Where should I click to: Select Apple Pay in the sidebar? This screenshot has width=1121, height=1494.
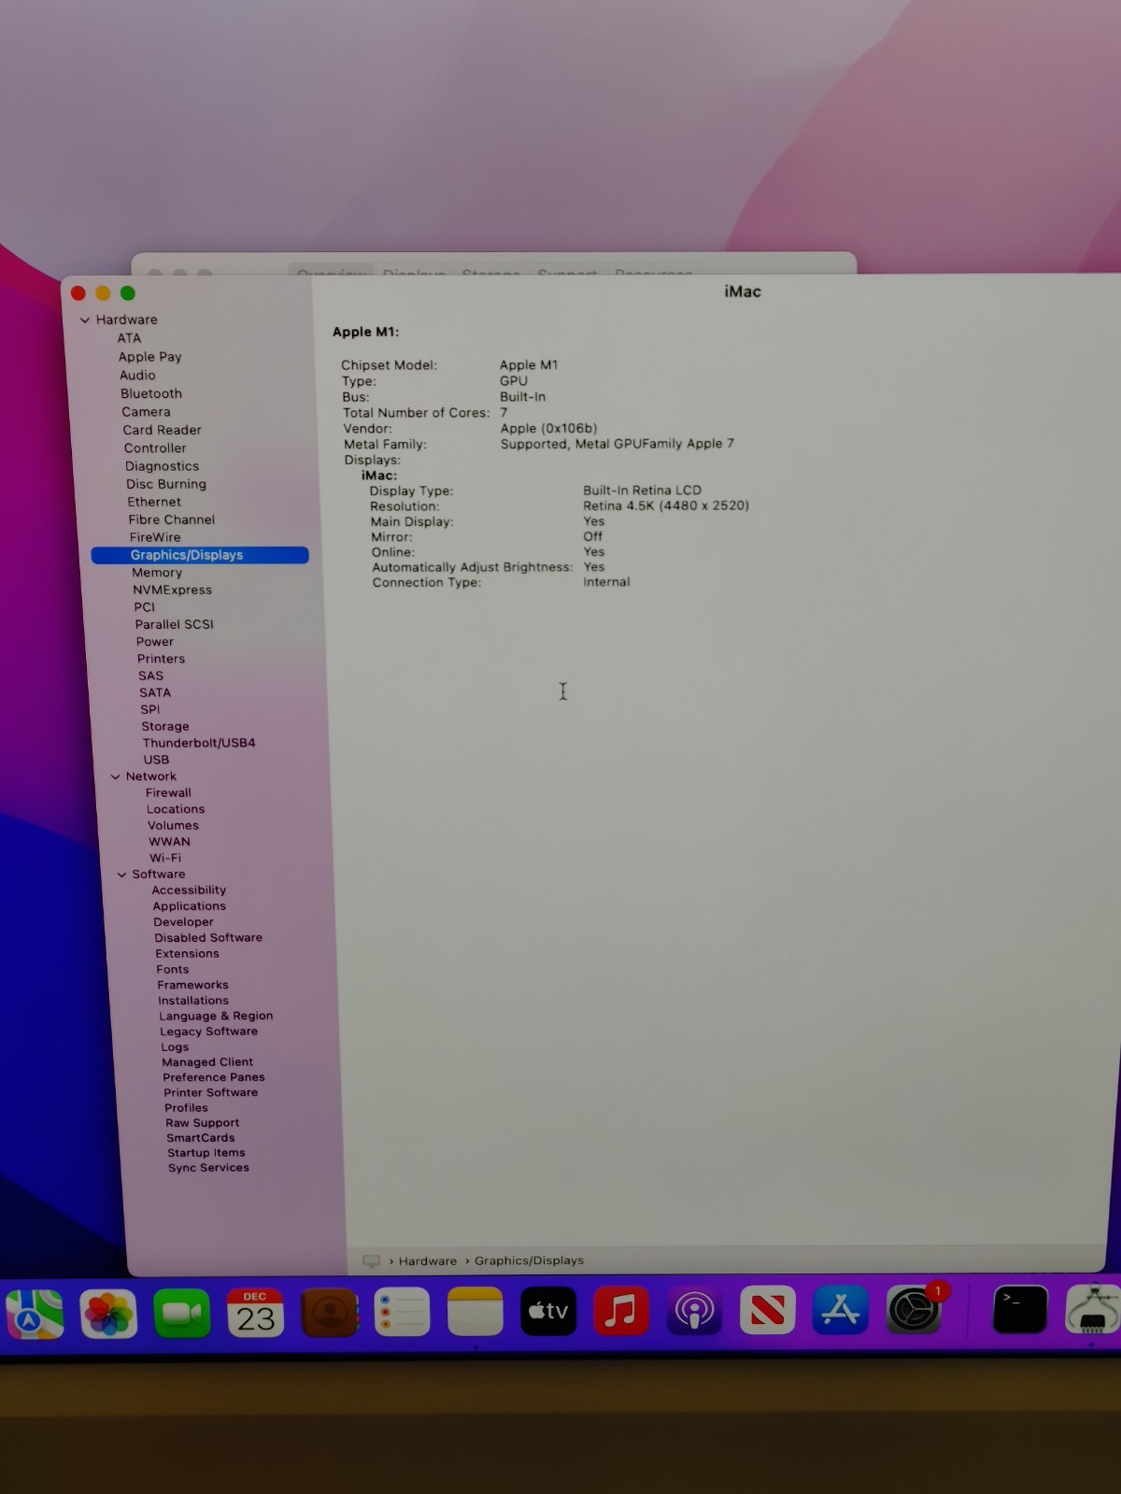tap(149, 357)
